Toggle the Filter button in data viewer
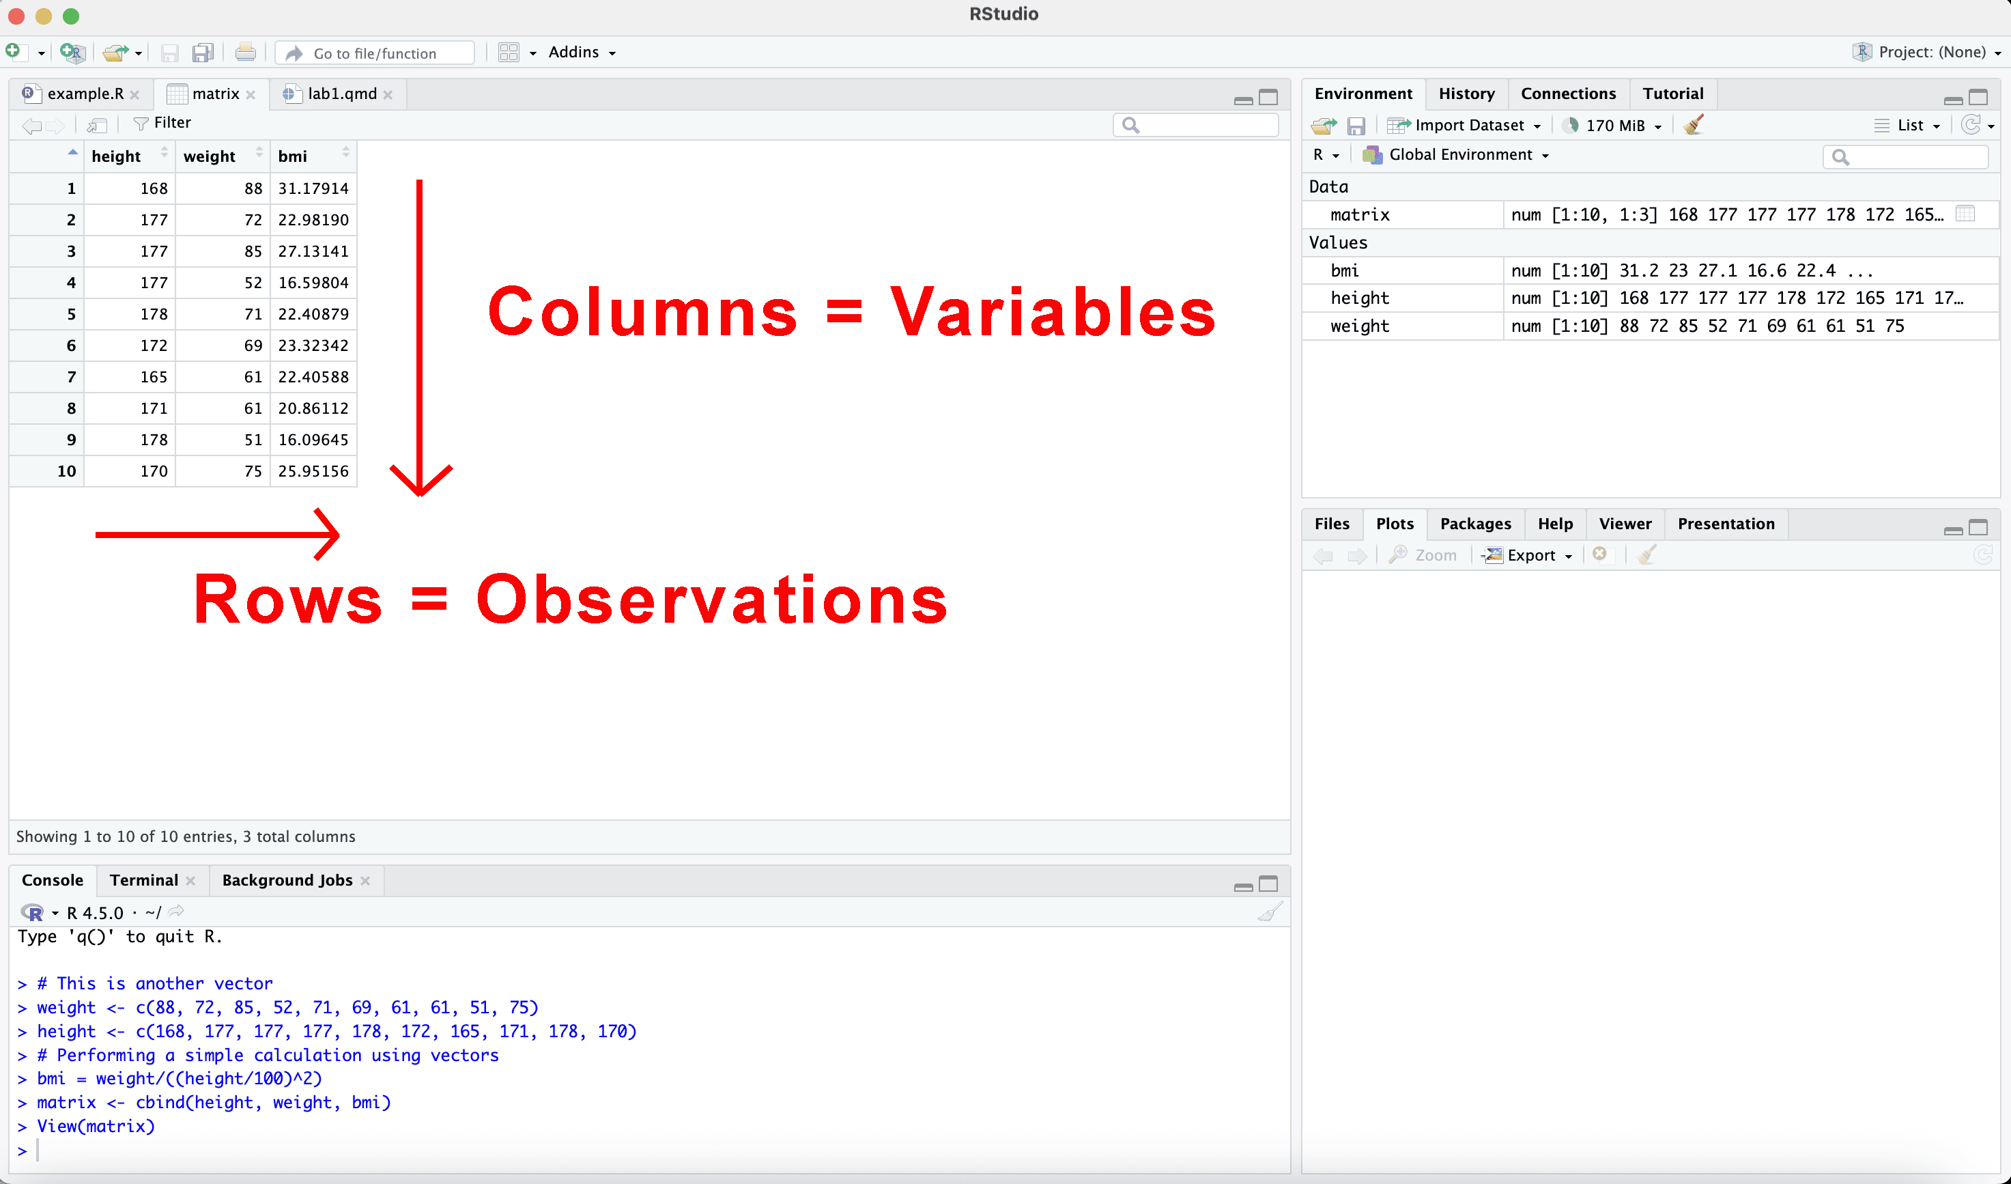This screenshot has height=1184, width=2011. click(162, 123)
